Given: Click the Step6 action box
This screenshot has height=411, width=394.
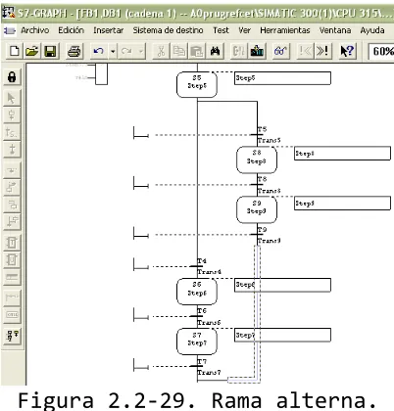Looking at the screenshot, I should 282,285.
